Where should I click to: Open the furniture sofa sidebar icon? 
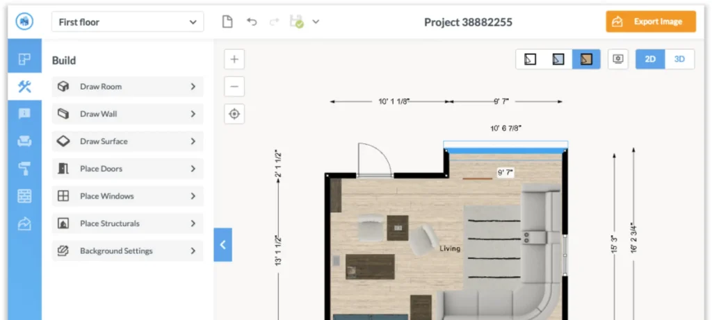pyautogui.click(x=24, y=142)
